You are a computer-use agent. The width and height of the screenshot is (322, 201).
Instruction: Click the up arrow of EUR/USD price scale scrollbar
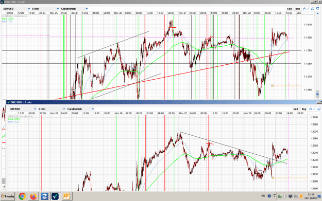tap(317, 13)
